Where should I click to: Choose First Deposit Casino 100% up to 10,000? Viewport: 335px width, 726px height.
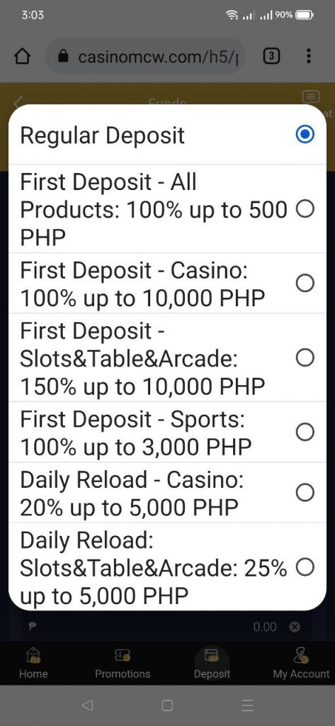[167, 284]
